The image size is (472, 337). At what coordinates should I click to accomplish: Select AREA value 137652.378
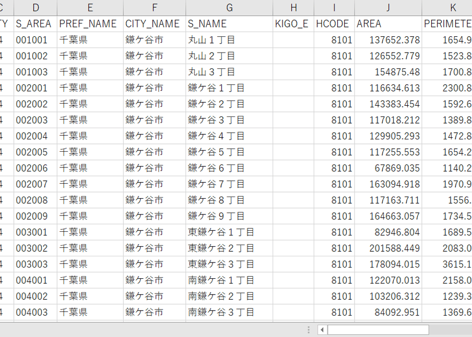[388, 40]
